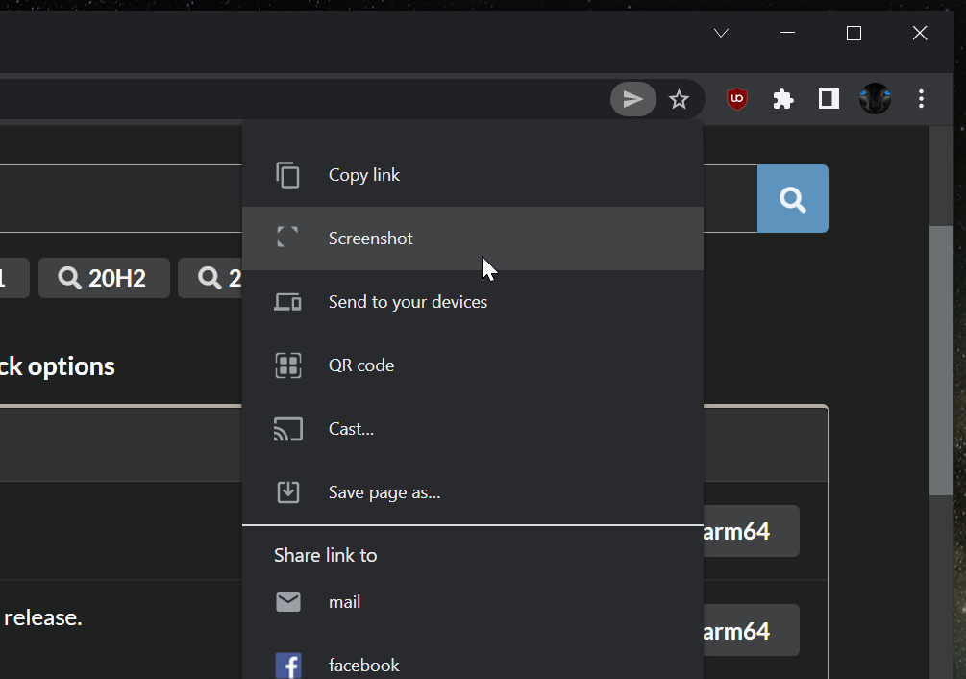The width and height of the screenshot is (966, 679).
Task: Open Chrome's side panel icon
Action: 828,99
